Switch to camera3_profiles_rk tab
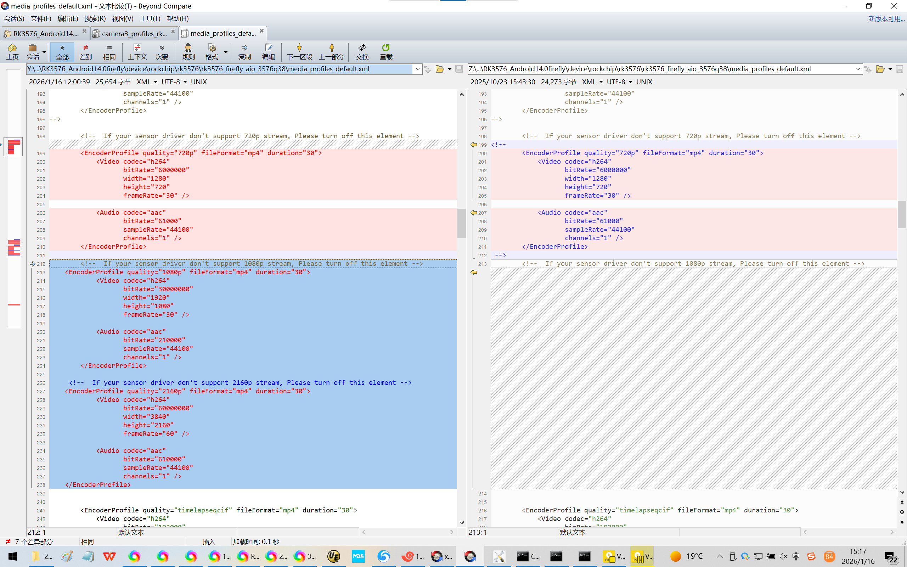 coord(134,33)
